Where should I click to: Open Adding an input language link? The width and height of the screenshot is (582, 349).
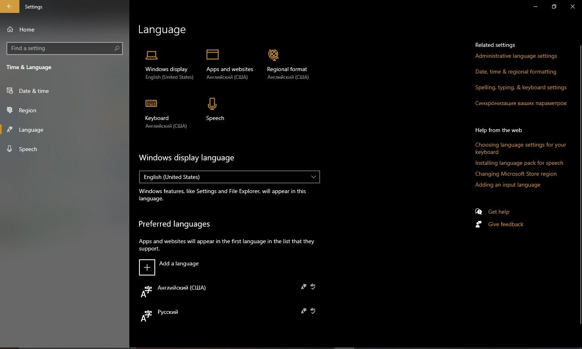pos(508,185)
